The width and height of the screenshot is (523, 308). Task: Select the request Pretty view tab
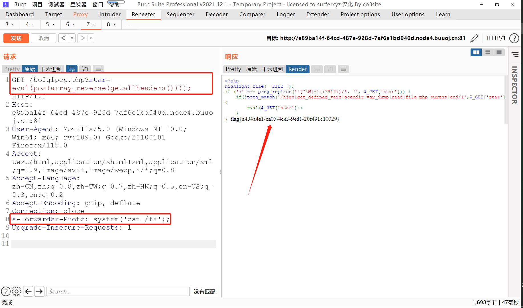tap(12, 69)
